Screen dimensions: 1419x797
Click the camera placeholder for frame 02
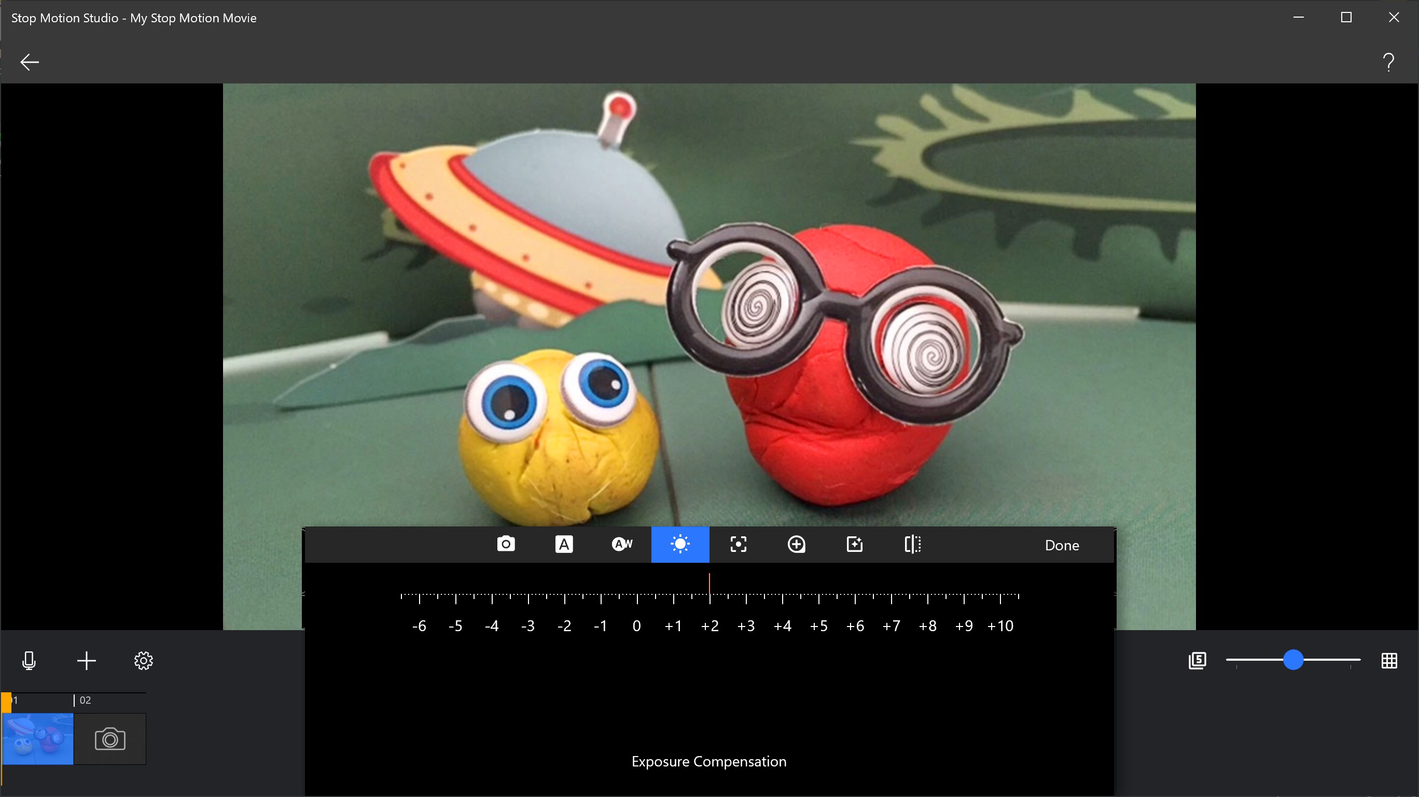click(109, 738)
